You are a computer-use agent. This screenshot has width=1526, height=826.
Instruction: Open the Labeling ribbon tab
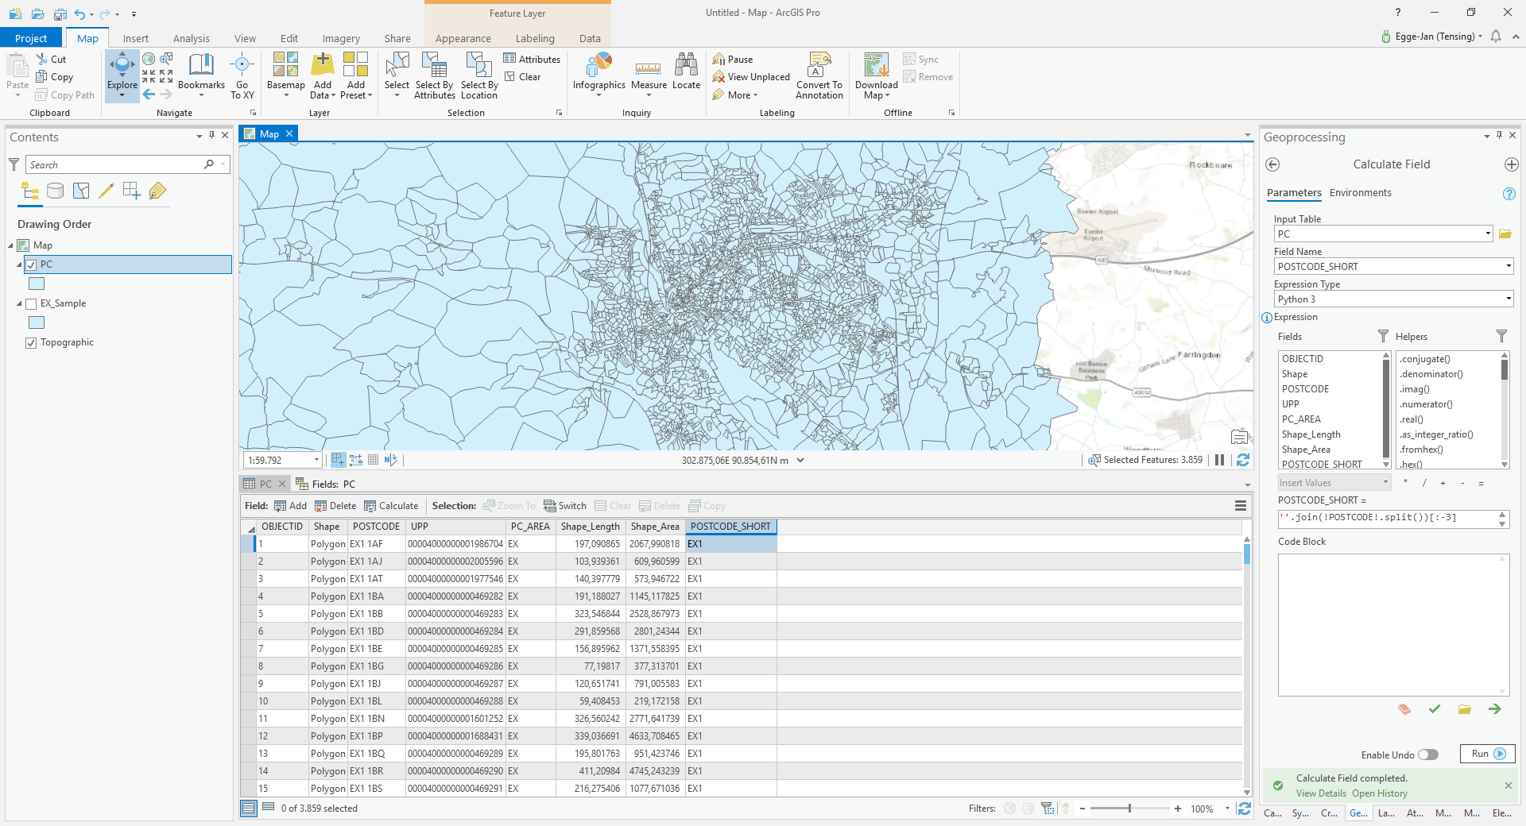coord(534,37)
